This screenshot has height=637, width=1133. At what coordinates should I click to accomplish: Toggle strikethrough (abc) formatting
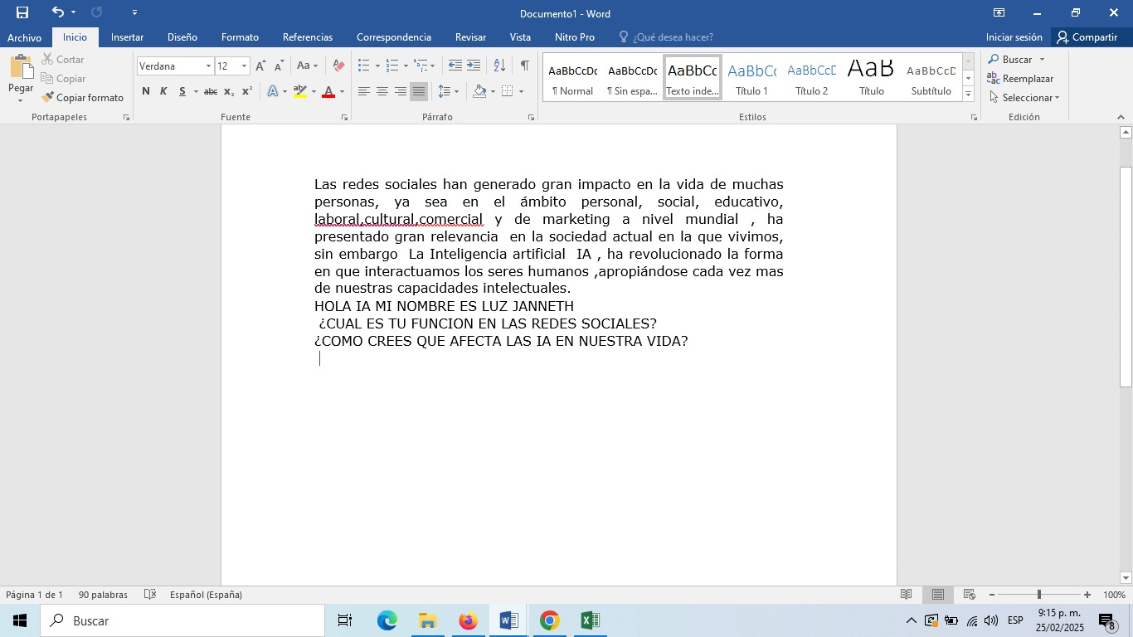point(211,91)
